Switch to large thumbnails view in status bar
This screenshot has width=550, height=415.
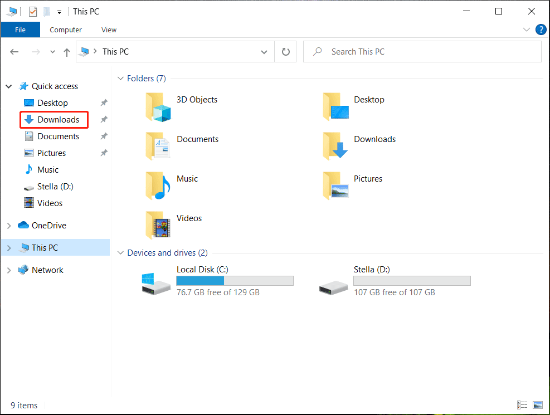pyautogui.click(x=537, y=405)
